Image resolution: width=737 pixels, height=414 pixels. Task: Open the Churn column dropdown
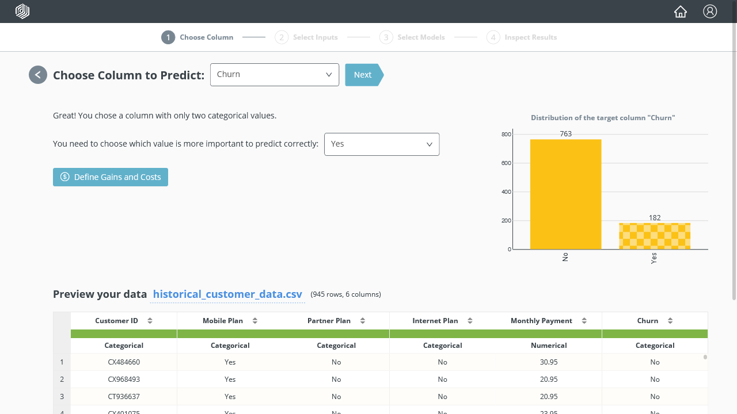point(275,75)
